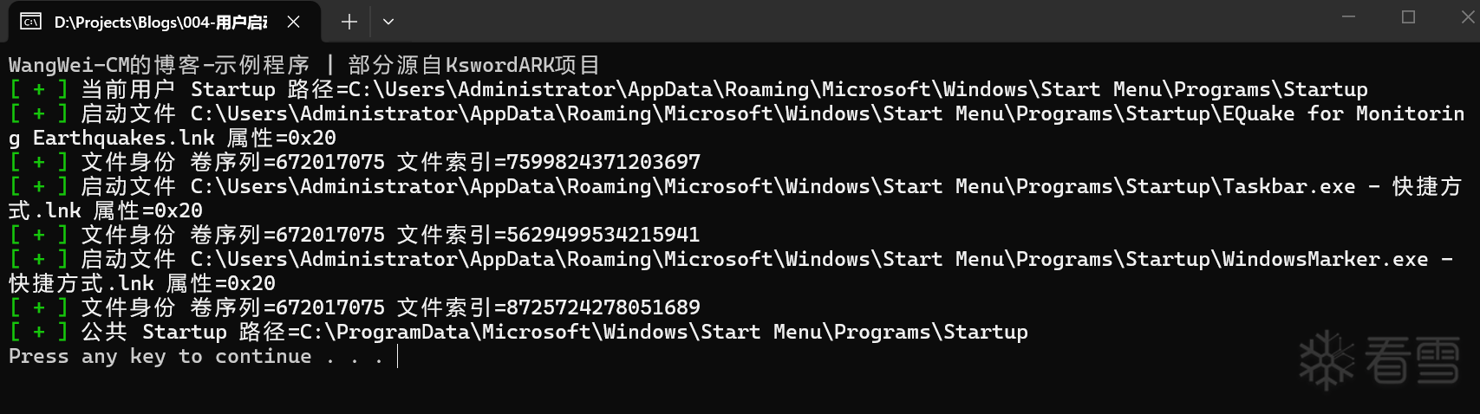Click the snowflake logo watermark

pyautogui.click(x=1327, y=360)
